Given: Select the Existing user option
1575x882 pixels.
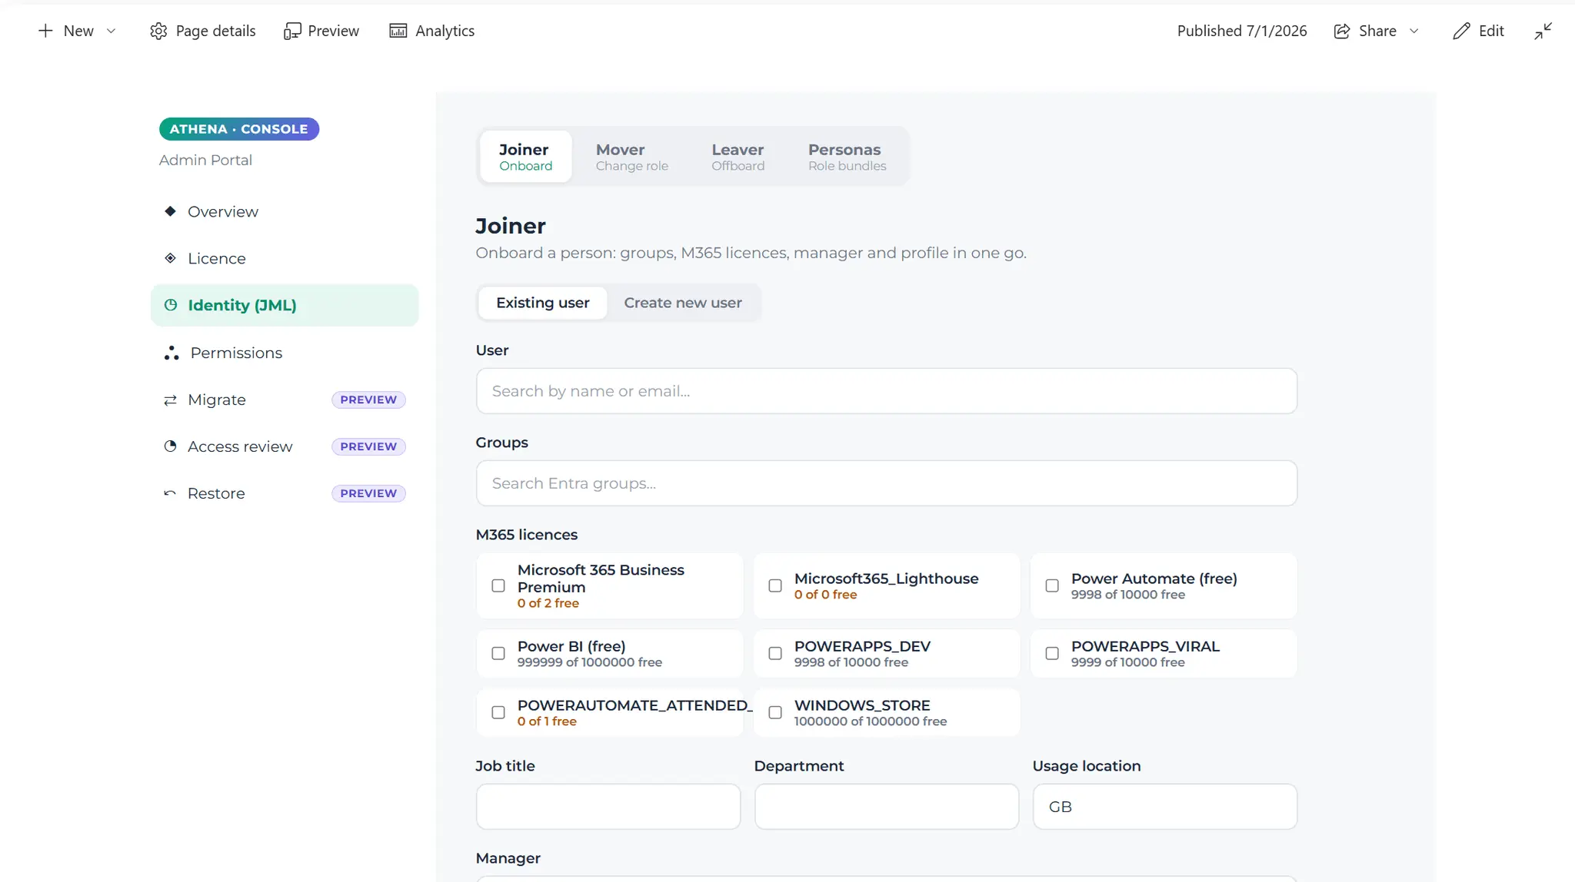Looking at the screenshot, I should (x=543, y=303).
